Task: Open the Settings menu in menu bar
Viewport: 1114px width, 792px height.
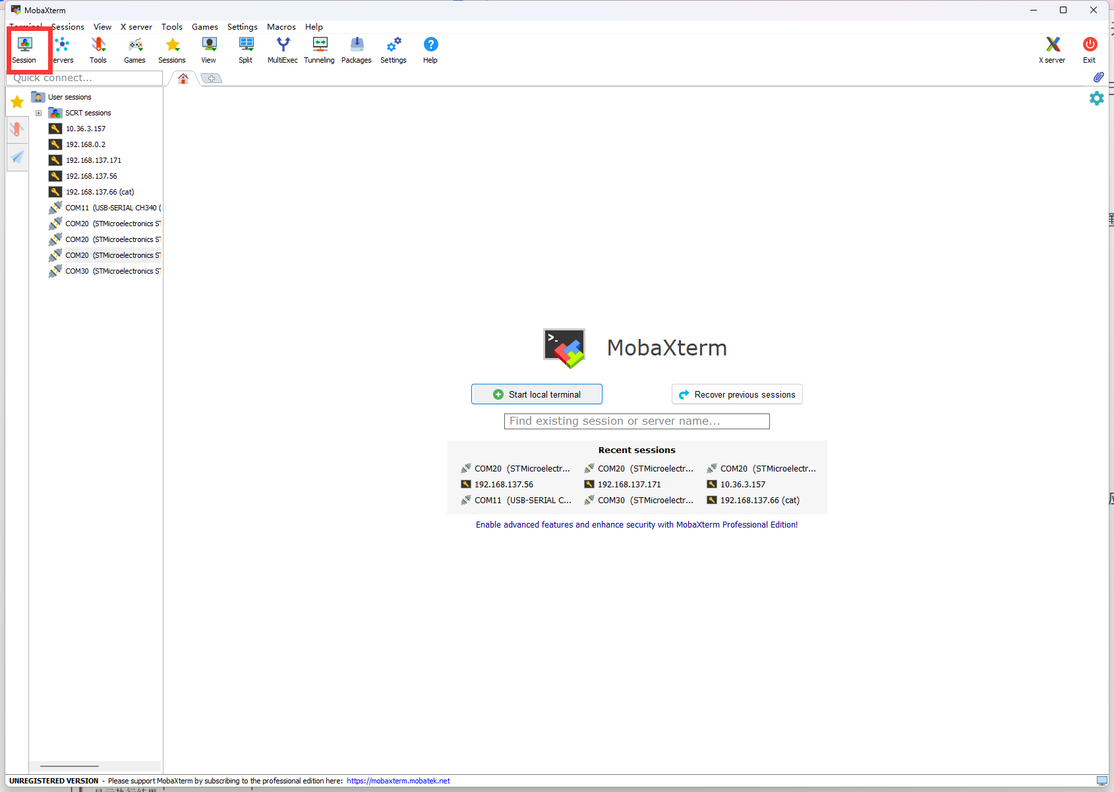Action: pos(243,27)
